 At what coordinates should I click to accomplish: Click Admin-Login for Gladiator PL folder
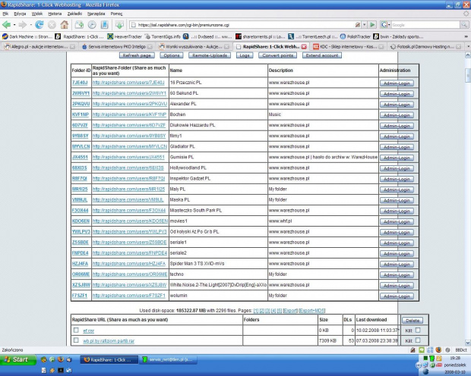(x=397, y=147)
